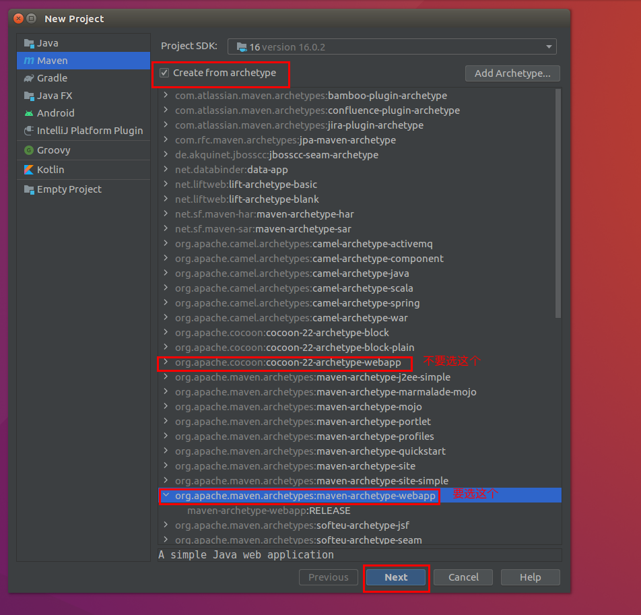Select Java project type
Screen dimensions: 641x615
pyautogui.click(x=83, y=43)
